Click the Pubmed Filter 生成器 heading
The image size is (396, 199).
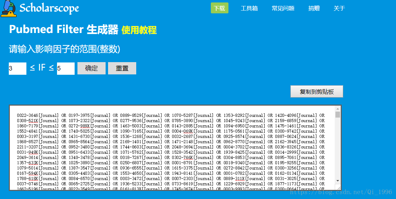[64, 29]
